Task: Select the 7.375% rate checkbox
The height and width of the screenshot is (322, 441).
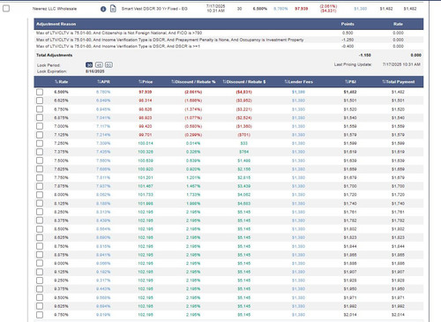Action: (40, 152)
